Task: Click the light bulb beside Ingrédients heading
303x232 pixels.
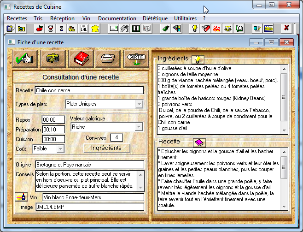Action: tap(198, 59)
